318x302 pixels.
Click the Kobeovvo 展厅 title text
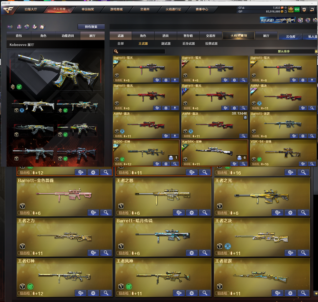(x=22, y=45)
